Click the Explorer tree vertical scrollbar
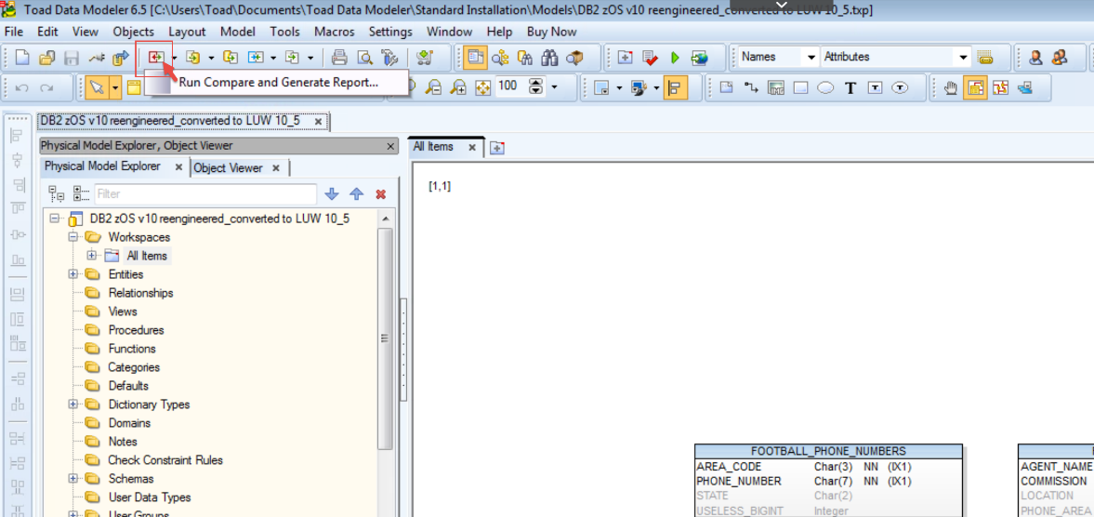The image size is (1094, 517). 385,338
